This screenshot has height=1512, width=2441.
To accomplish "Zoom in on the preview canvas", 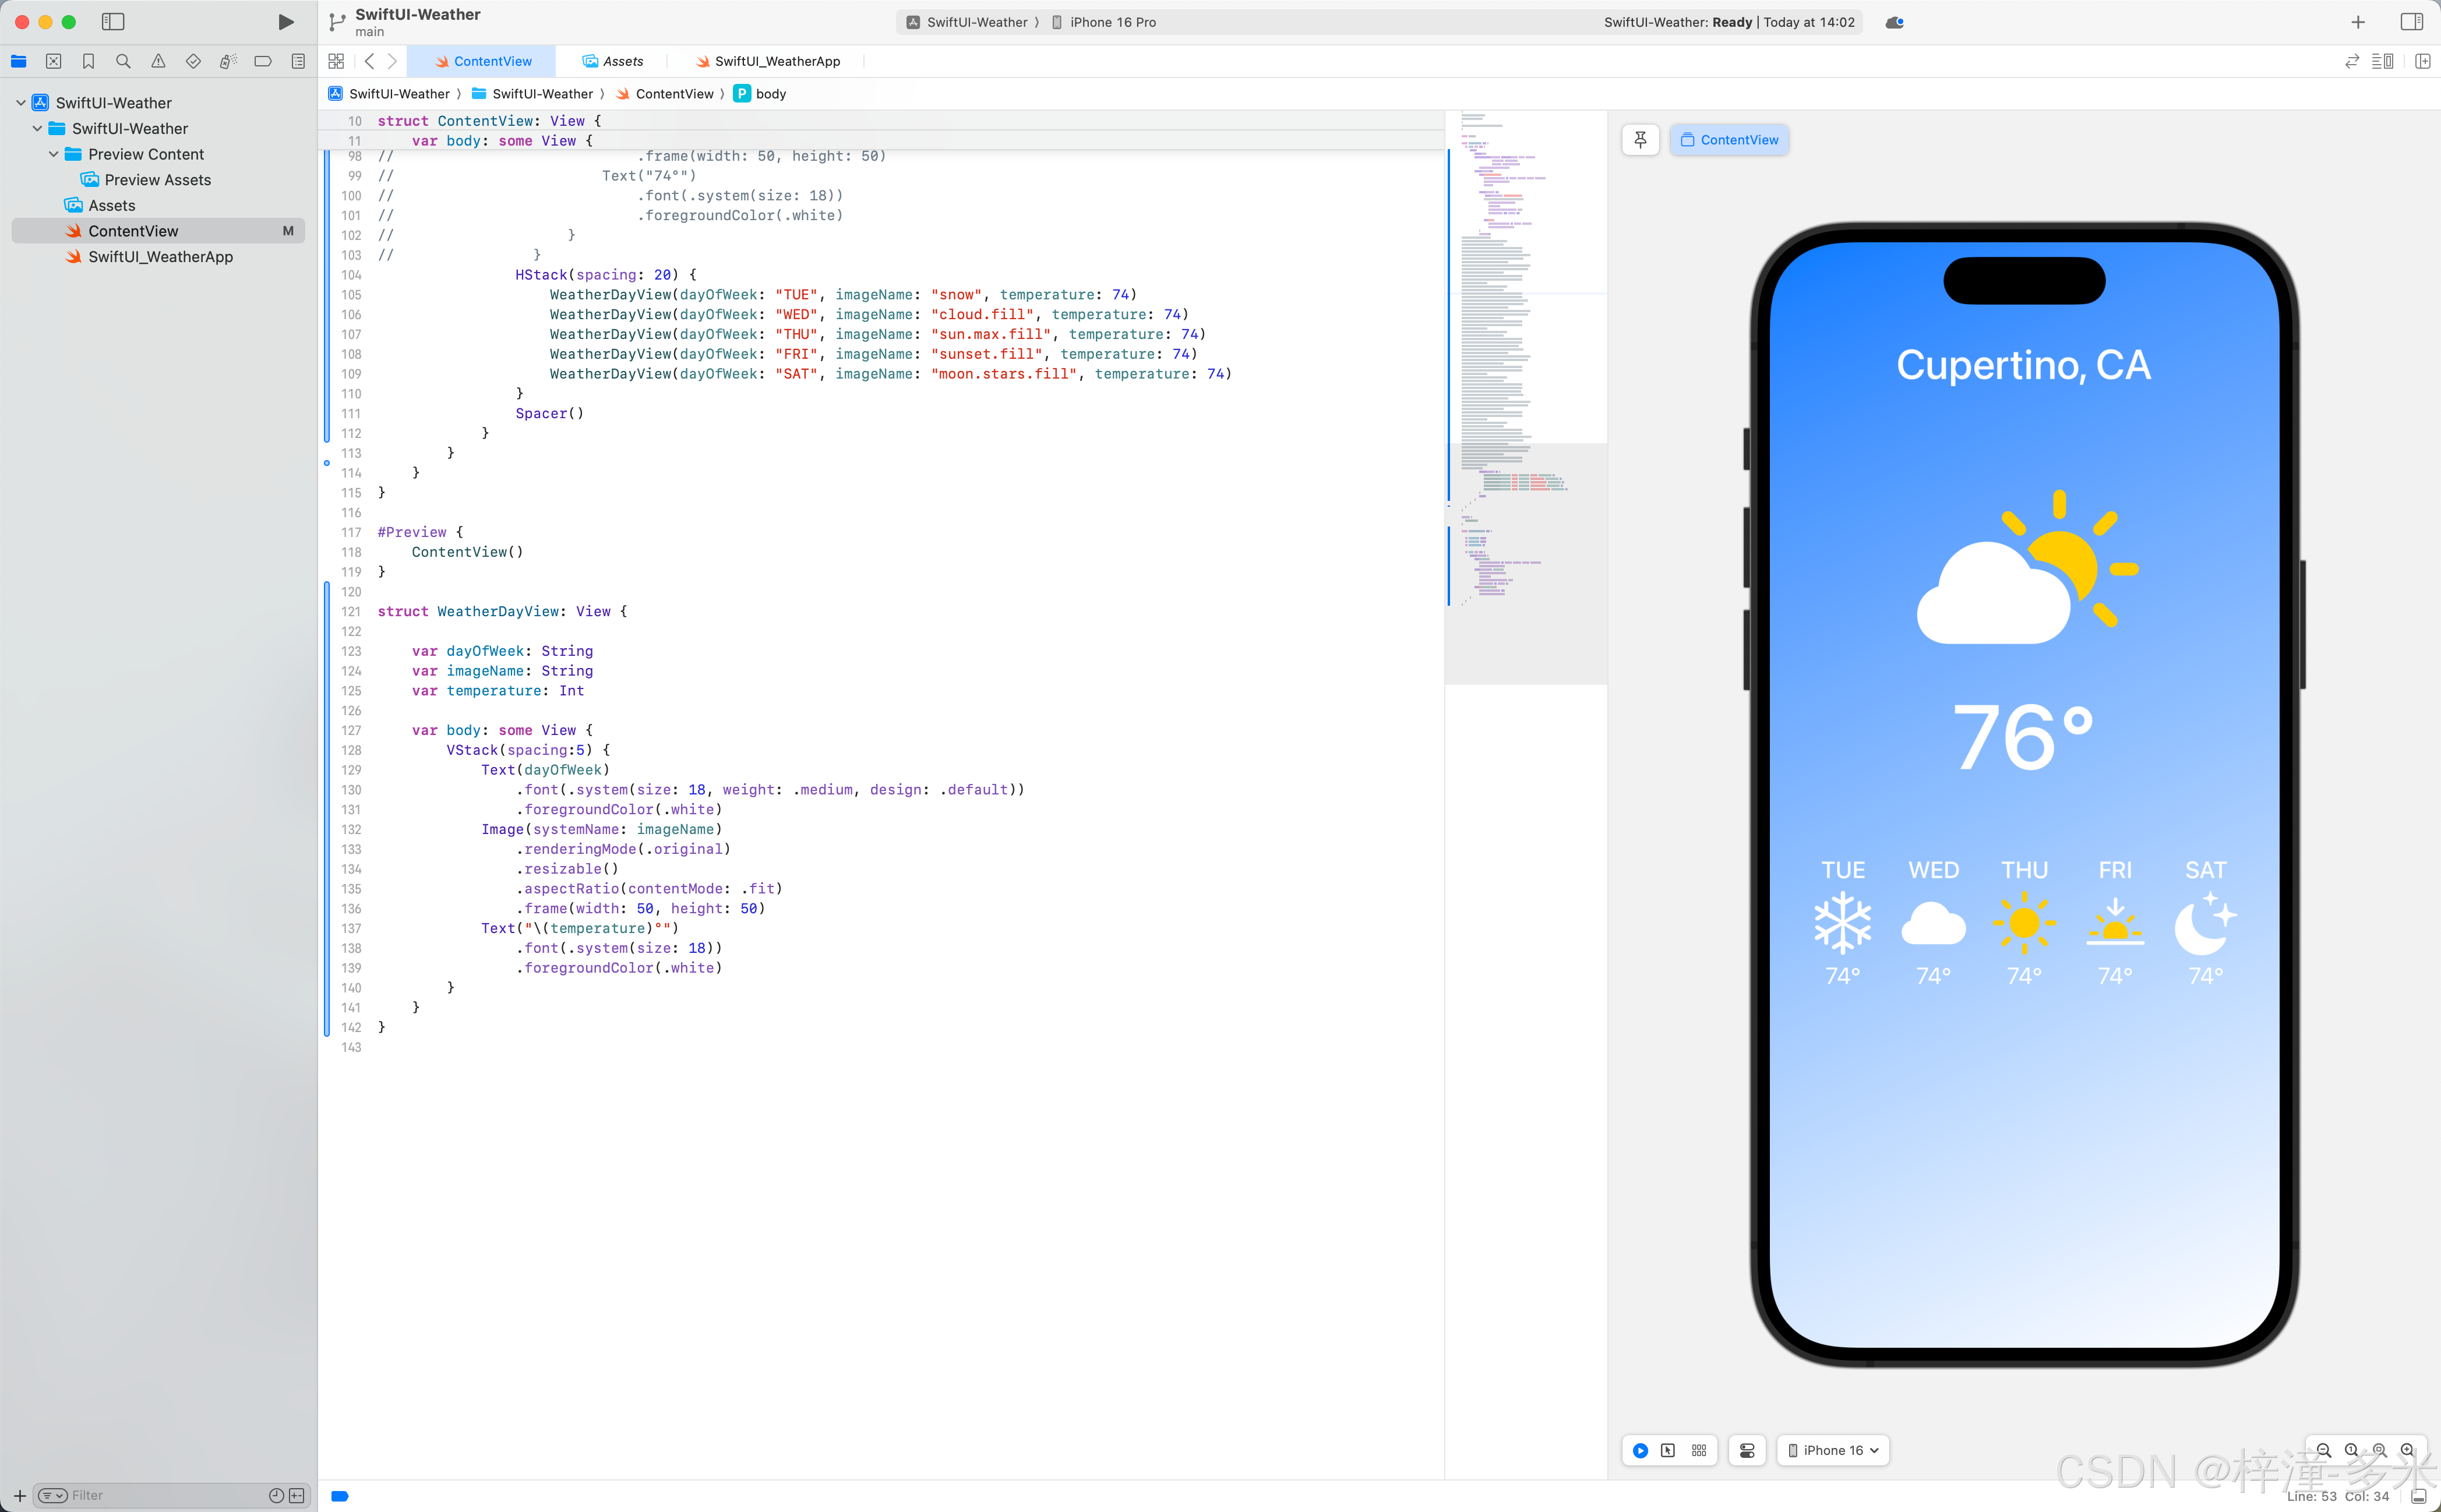I will pyautogui.click(x=2407, y=1450).
